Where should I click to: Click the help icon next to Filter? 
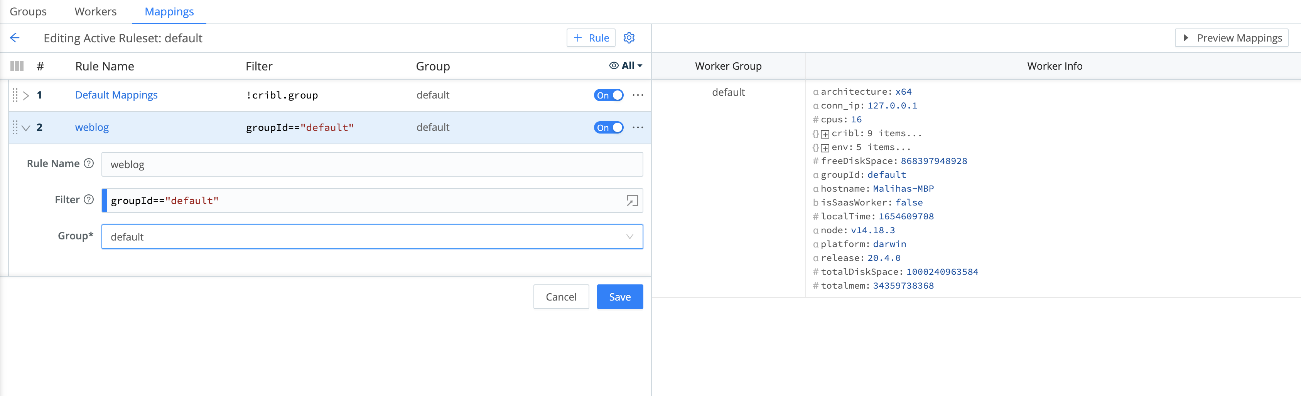[88, 199]
